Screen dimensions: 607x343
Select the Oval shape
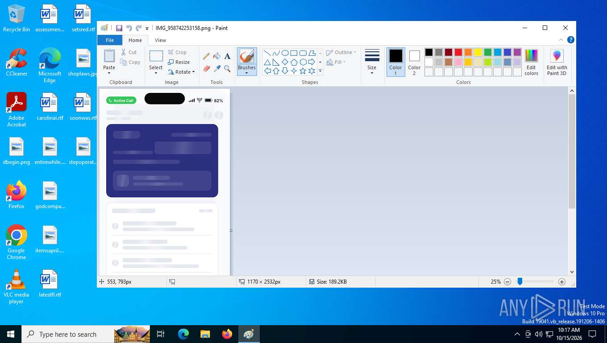(x=285, y=53)
